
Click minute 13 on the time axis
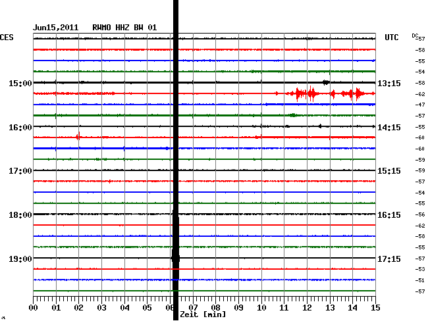point(330,308)
